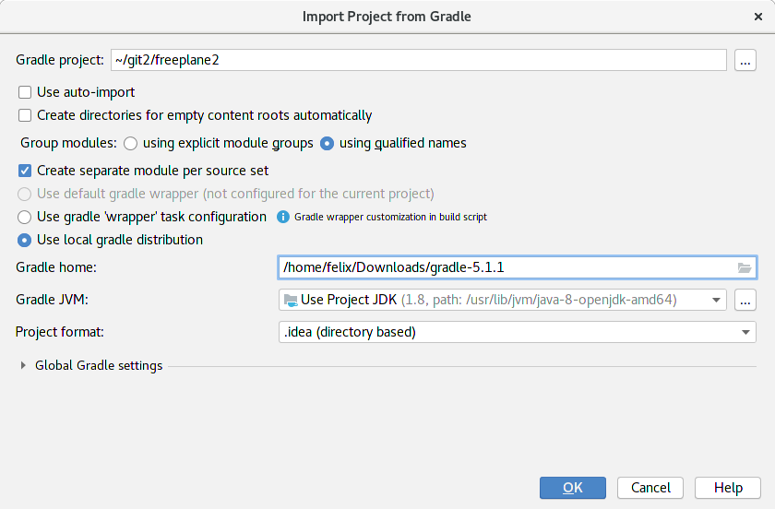
Task: Select Use local gradle distribution option
Action: tap(26, 240)
